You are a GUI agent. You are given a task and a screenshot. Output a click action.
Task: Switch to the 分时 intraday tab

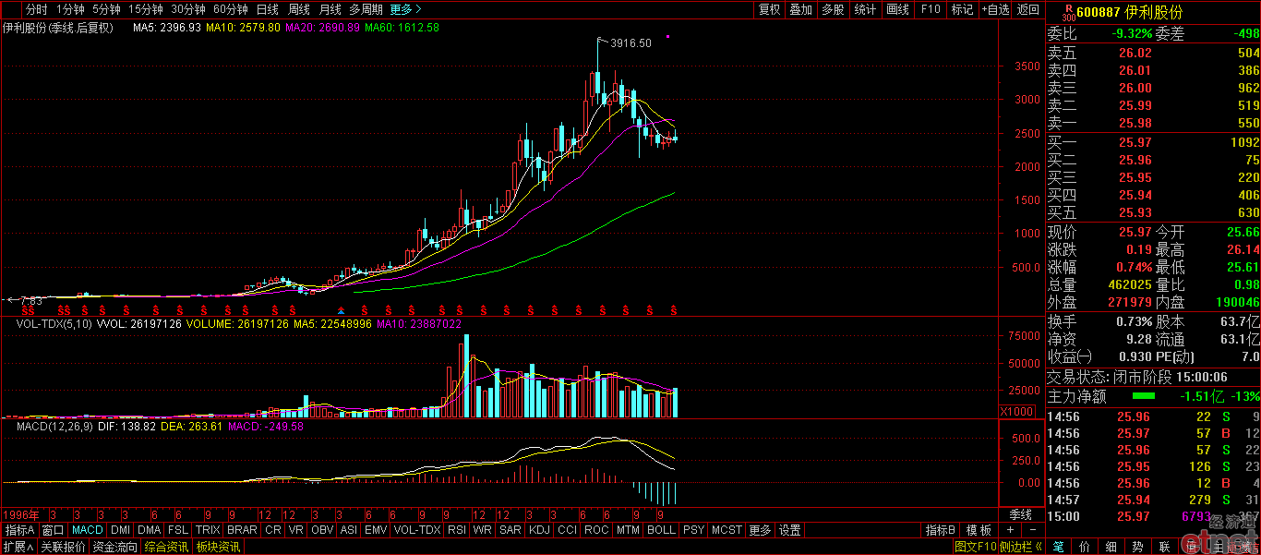pos(36,9)
